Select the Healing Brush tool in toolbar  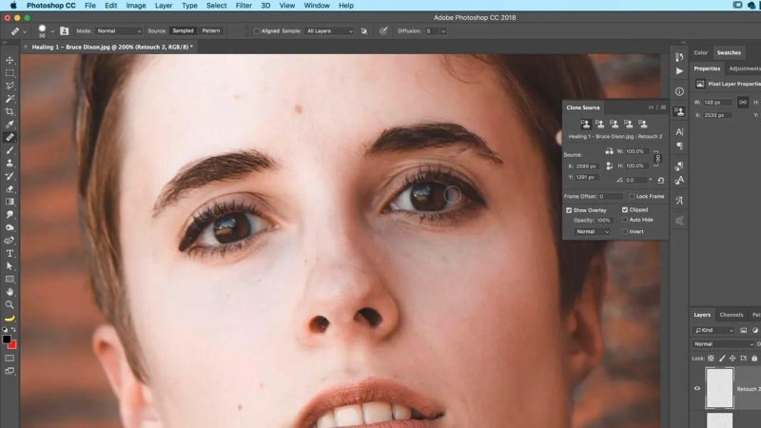[10, 137]
